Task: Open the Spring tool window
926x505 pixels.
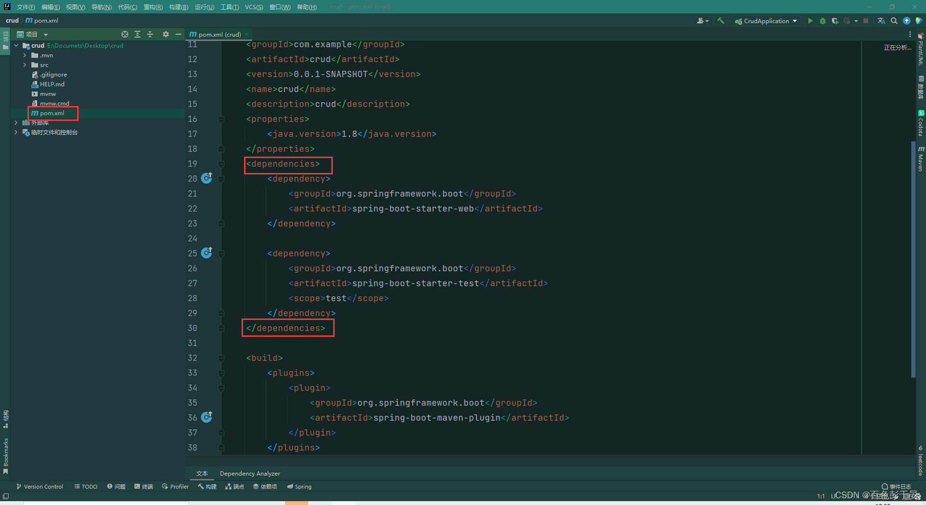Action: tap(300, 487)
